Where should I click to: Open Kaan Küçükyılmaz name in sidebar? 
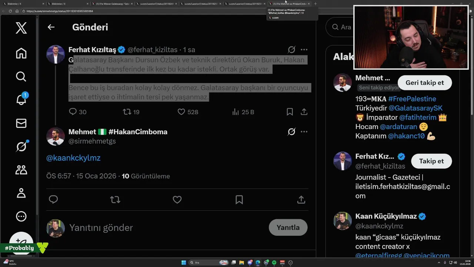point(386,216)
